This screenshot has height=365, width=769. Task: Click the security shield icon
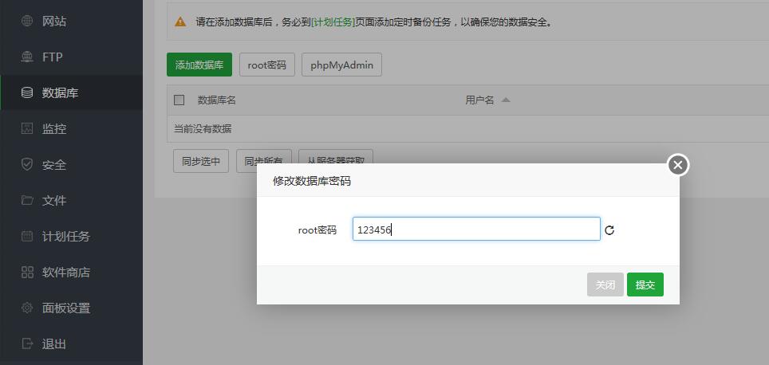(x=27, y=165)
